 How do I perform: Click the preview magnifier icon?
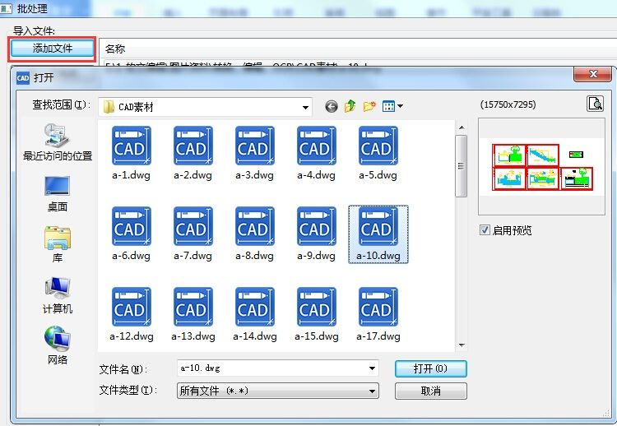596,104
